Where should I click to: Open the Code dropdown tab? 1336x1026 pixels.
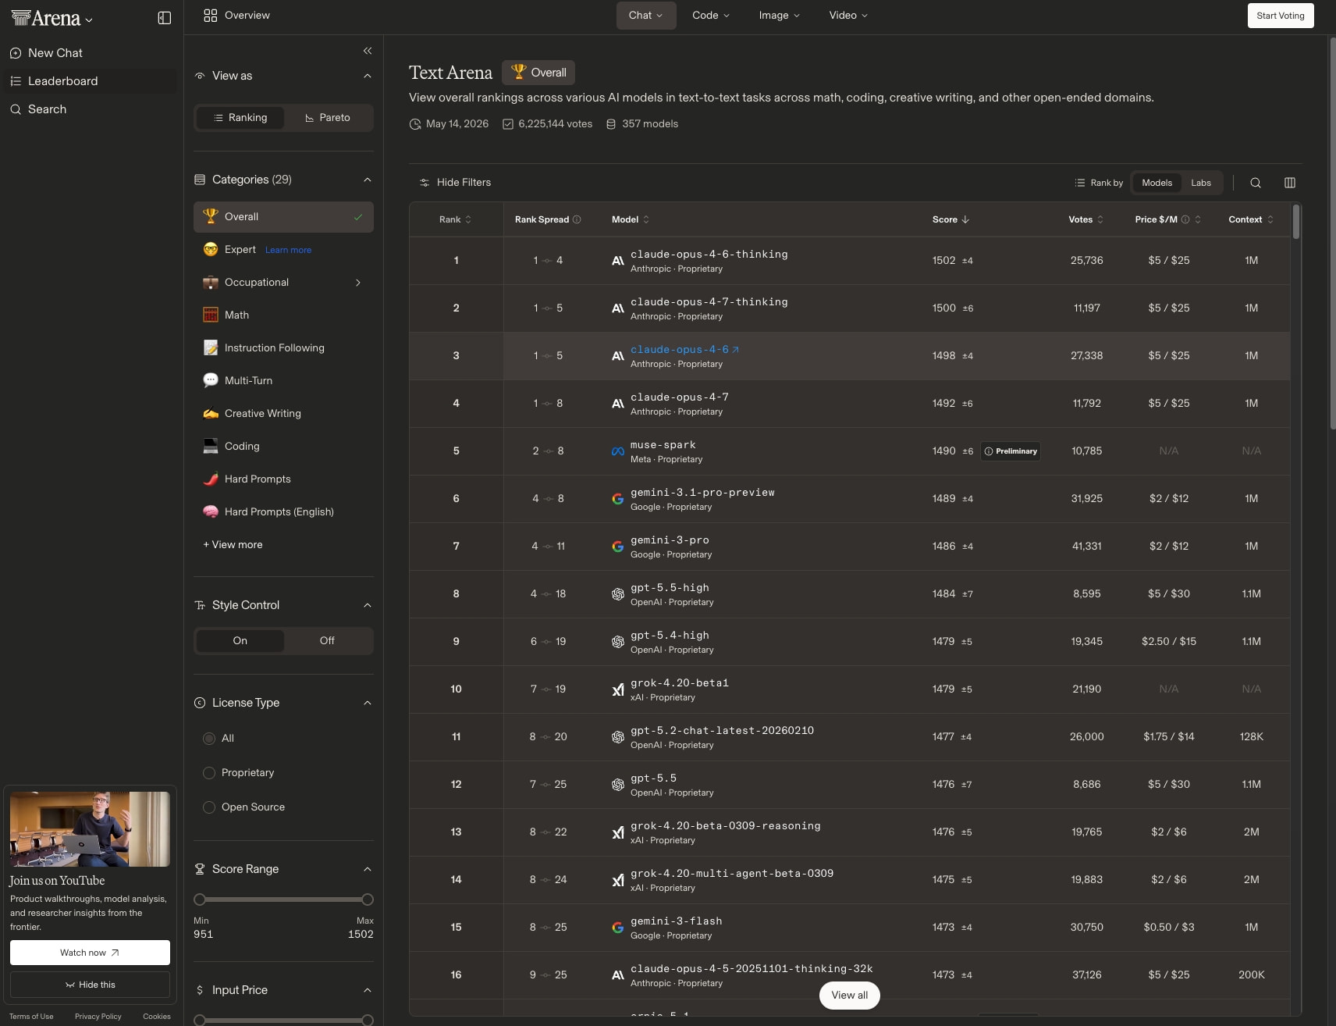[x=711, y=16]
